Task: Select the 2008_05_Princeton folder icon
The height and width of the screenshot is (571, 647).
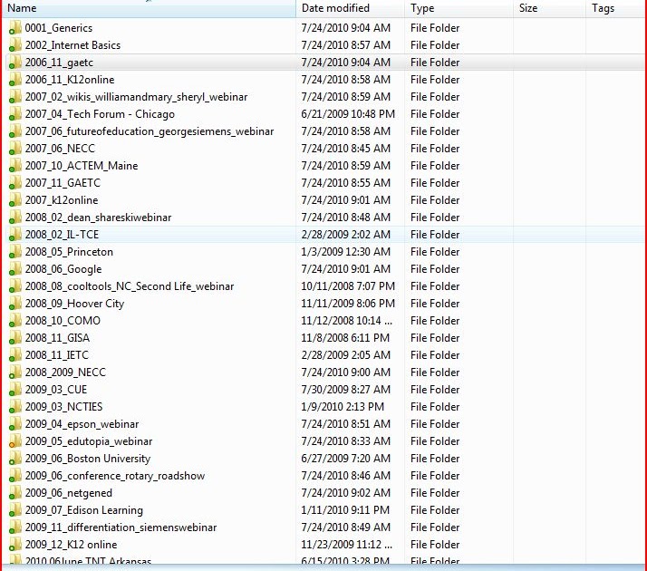Action: (15, 252)
